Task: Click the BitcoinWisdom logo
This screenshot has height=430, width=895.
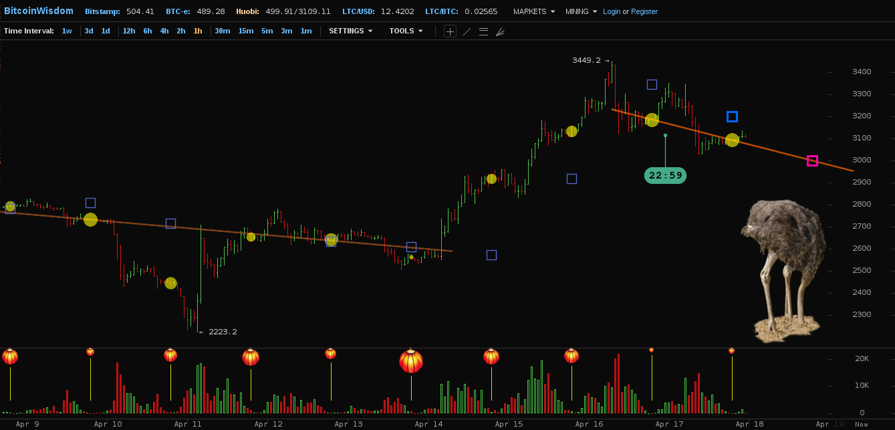Action: click(x=39, y=11)
